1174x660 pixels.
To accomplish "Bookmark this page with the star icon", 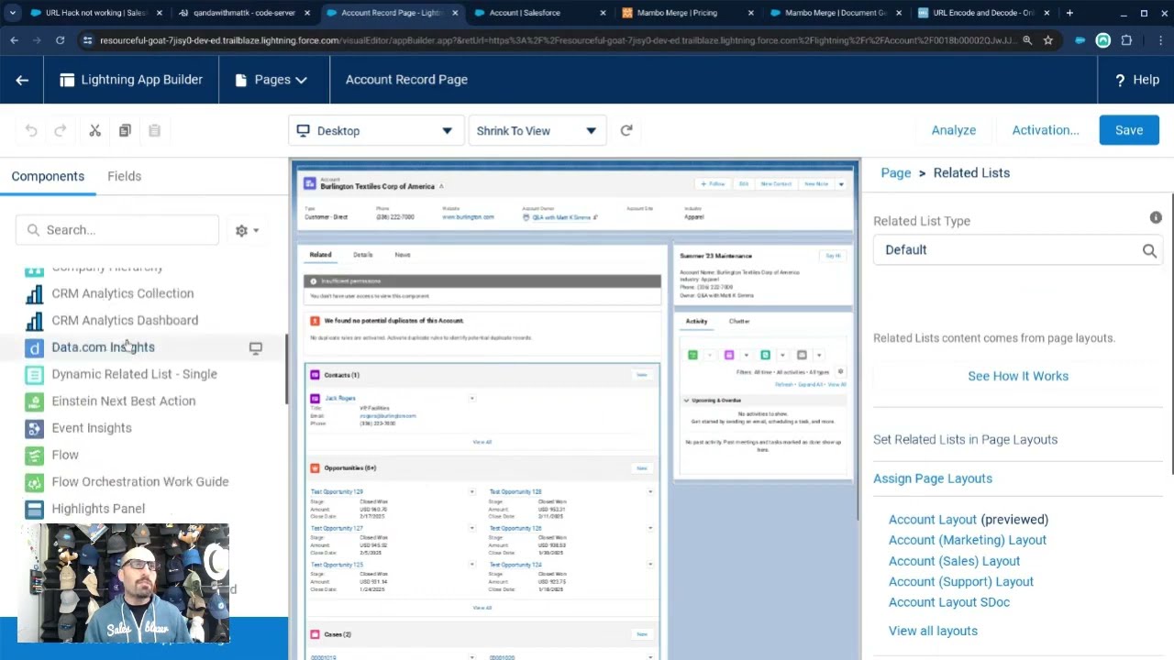I will [x=1047, y=40].
